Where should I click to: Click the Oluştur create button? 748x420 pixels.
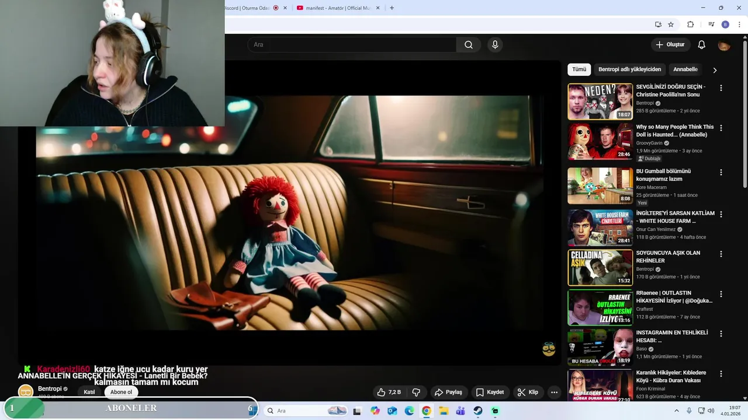coord(670,44)
